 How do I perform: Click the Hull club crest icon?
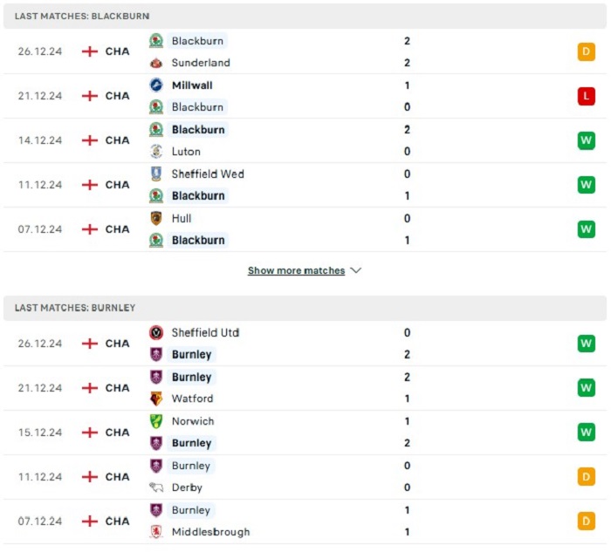156,218
